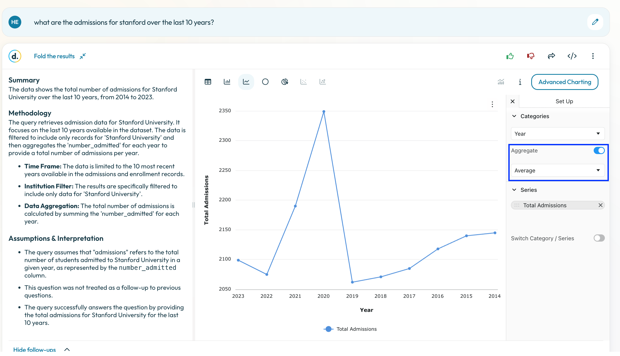Open the code view icon

(572, 56)
